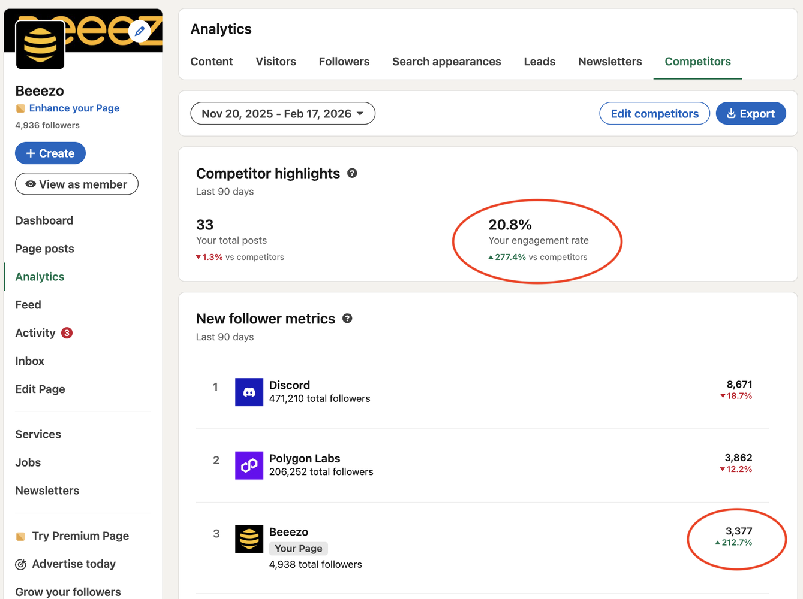Open Dashboard in the sidebar
The image size is (803, 599).
(44, 220)
